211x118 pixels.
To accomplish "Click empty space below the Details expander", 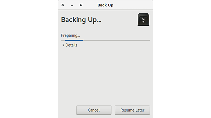I will click(105, 75).
